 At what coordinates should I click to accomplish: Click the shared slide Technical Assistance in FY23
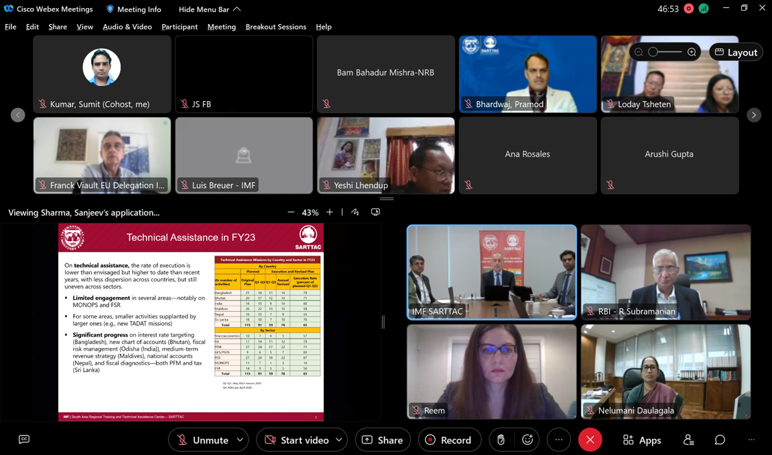(x=191, y=323)
